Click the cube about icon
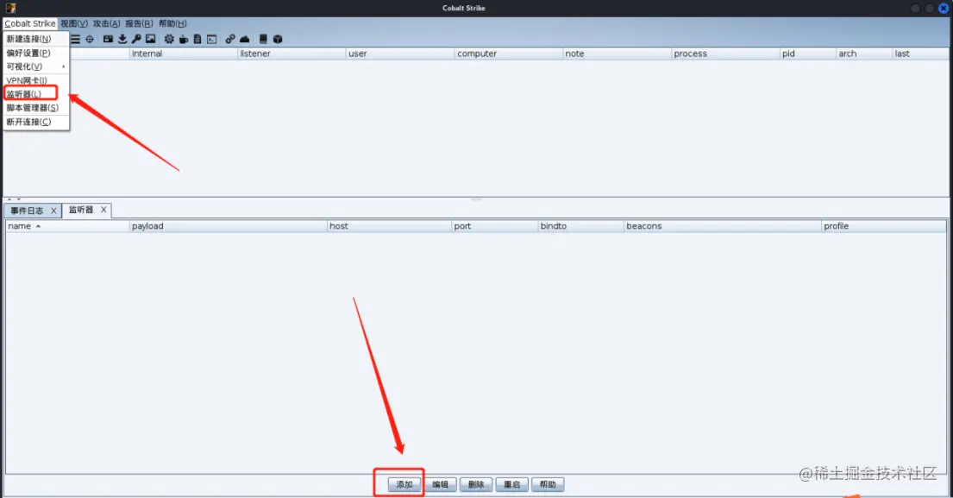 pyautogui.click(x=278, y=39)
